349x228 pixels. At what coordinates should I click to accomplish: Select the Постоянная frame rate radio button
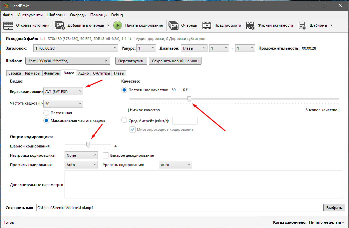[x=46, y=113]
